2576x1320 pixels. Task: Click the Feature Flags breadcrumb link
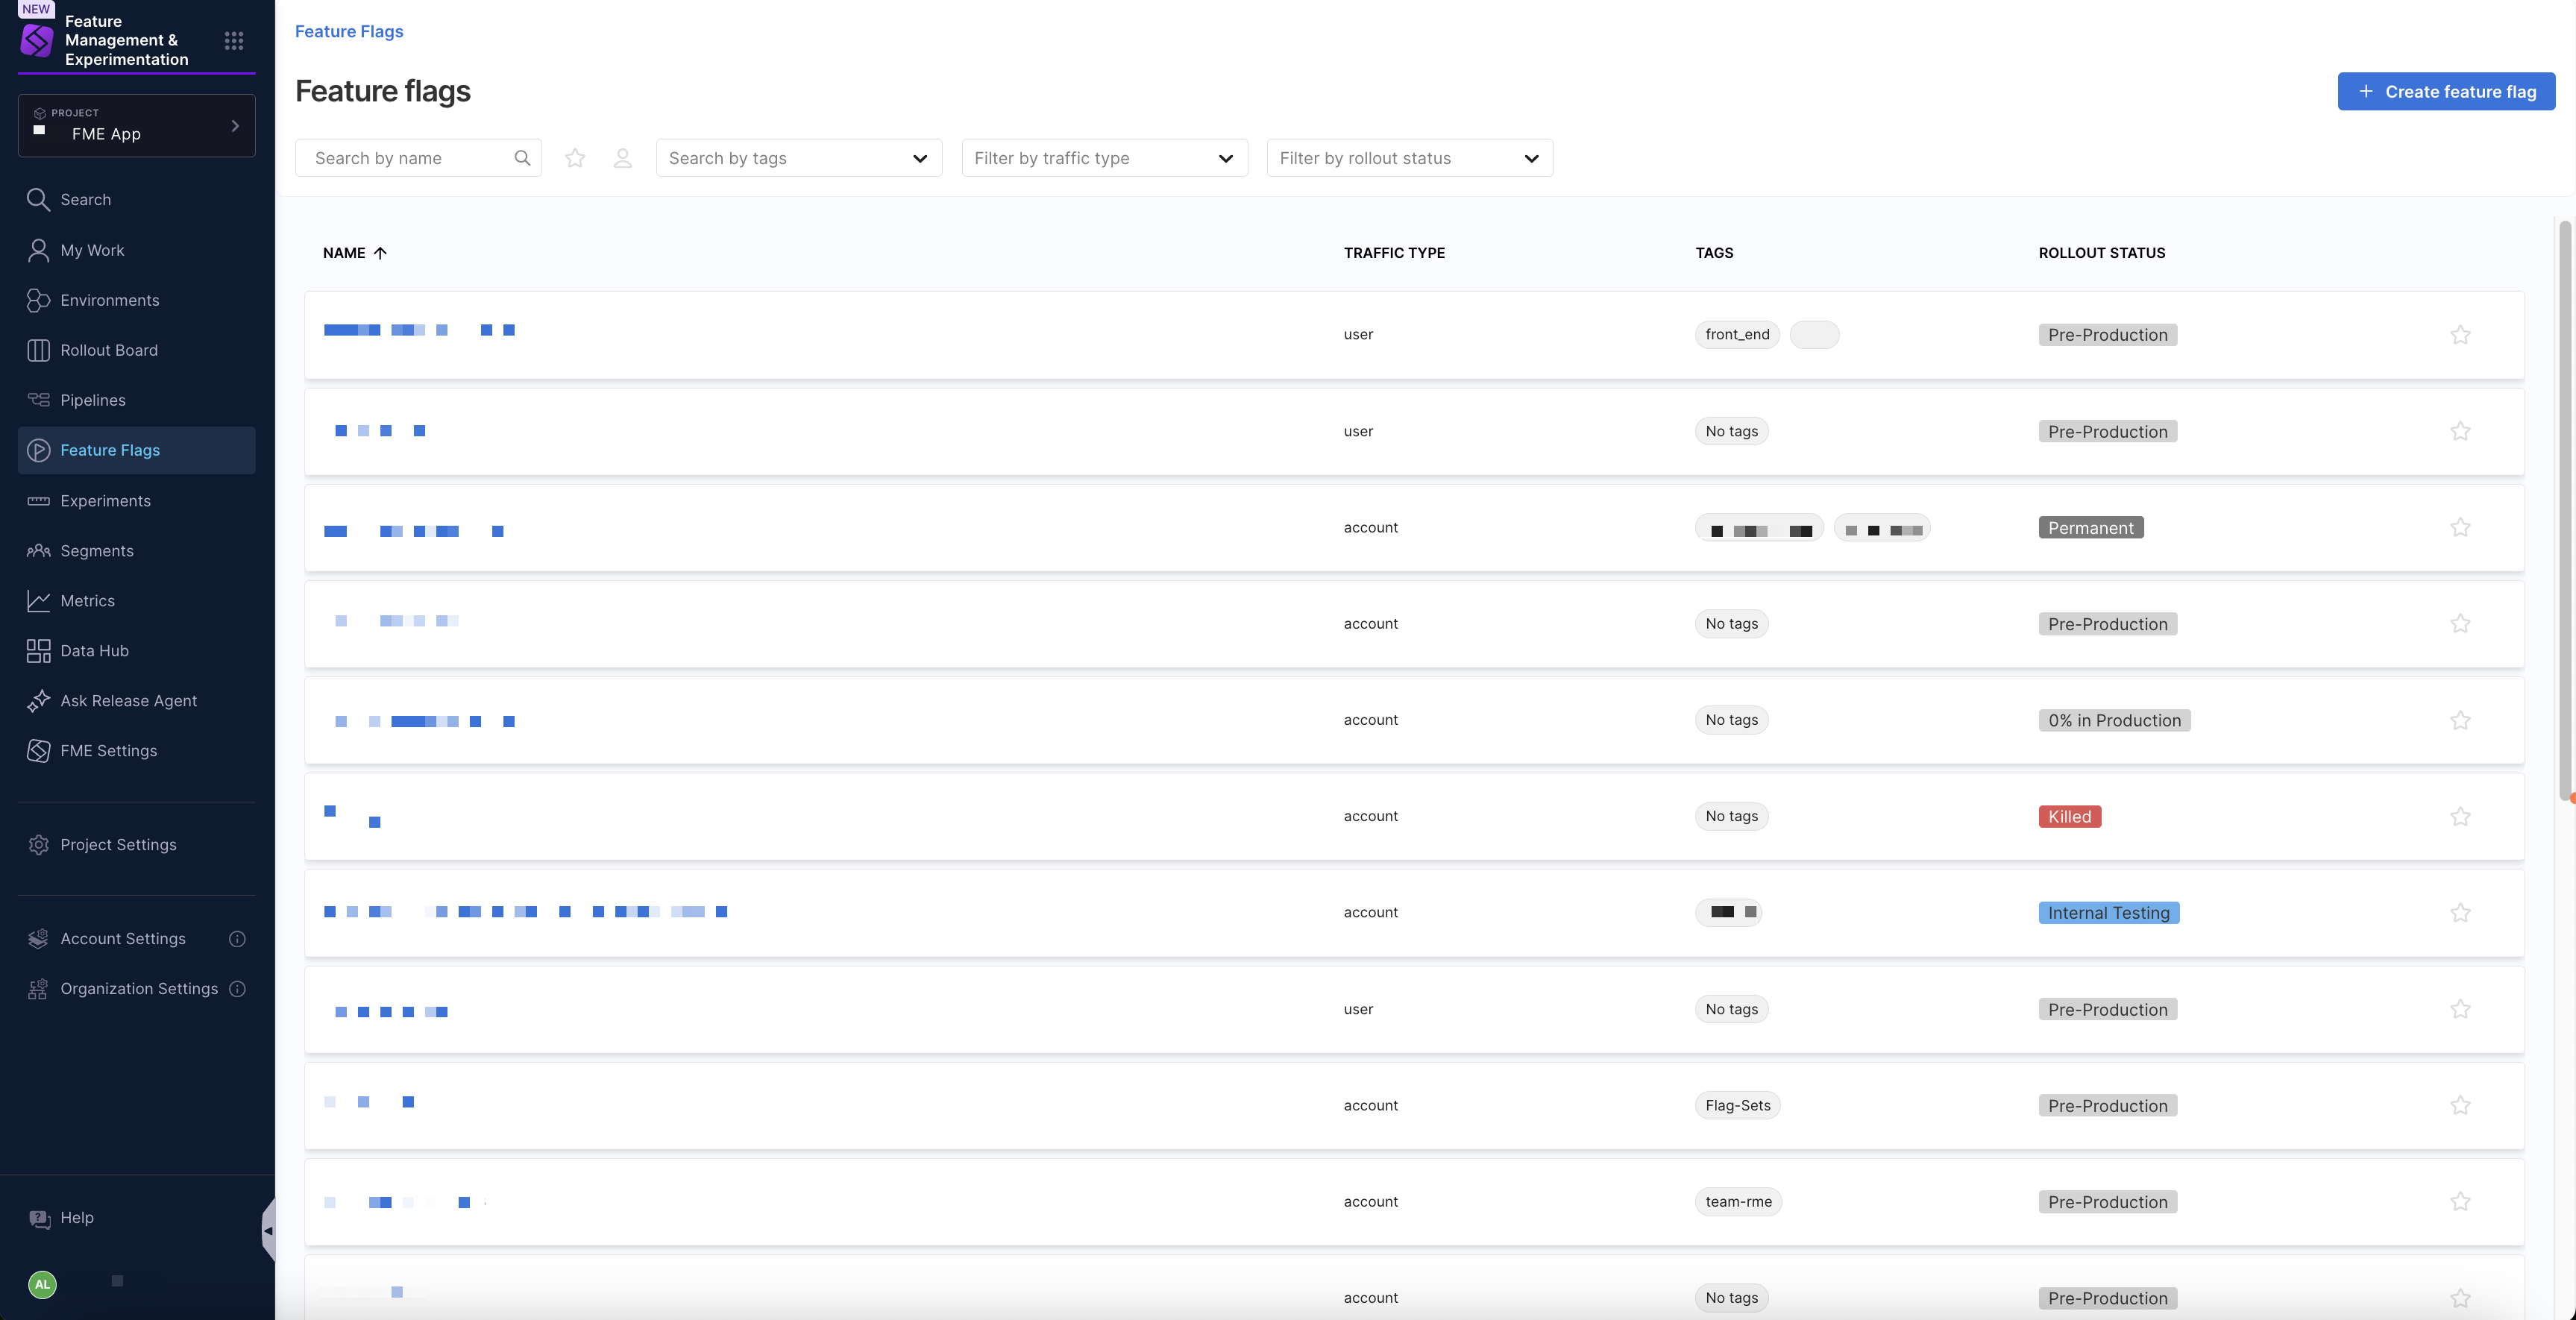[x=349, y=31]
